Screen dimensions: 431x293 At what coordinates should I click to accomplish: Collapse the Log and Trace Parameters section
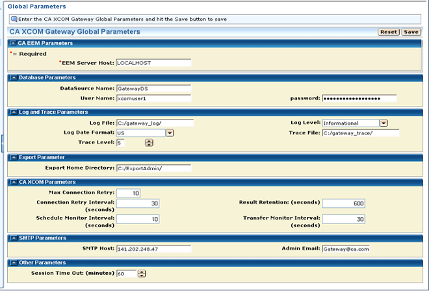pyautogui.click(x=14, y=112)
